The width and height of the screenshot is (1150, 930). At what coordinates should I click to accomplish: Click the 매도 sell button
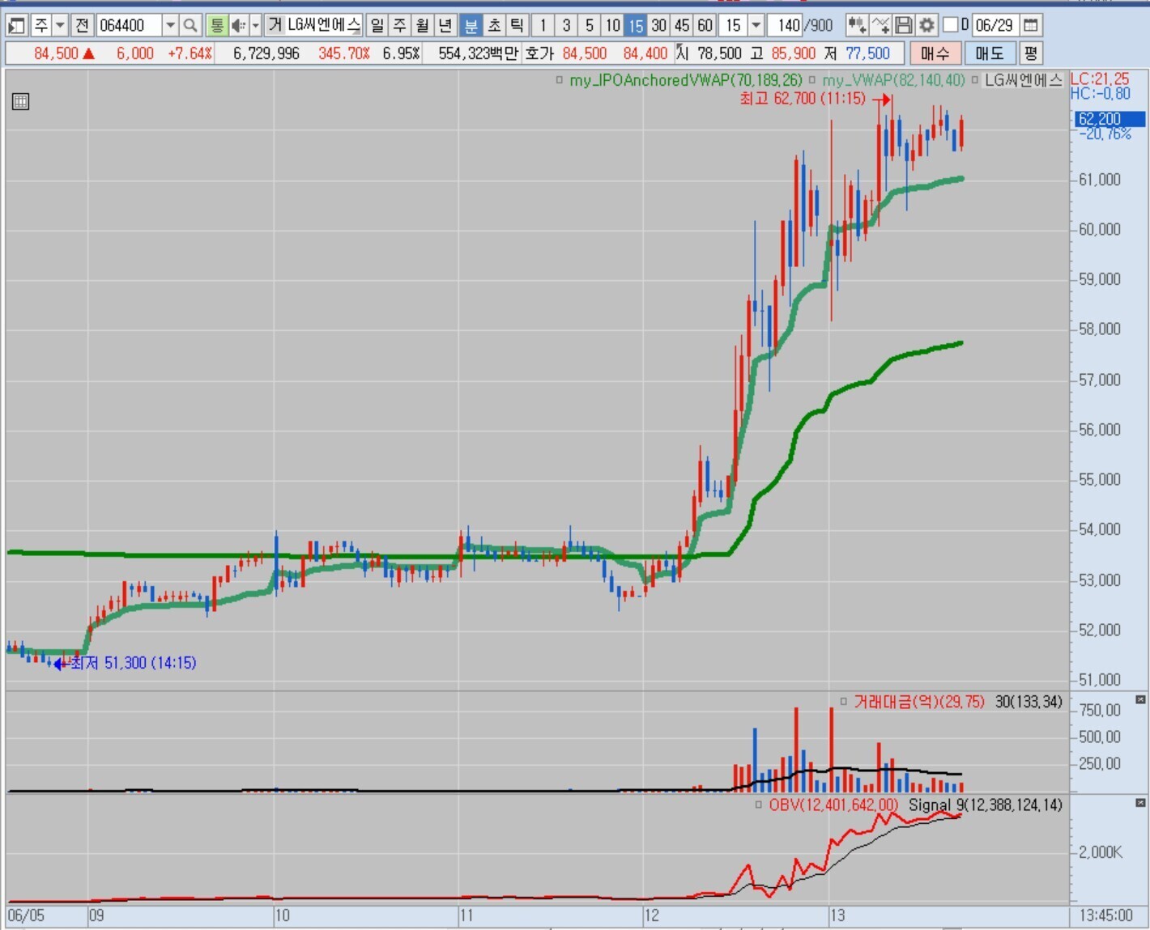point(990,53)
